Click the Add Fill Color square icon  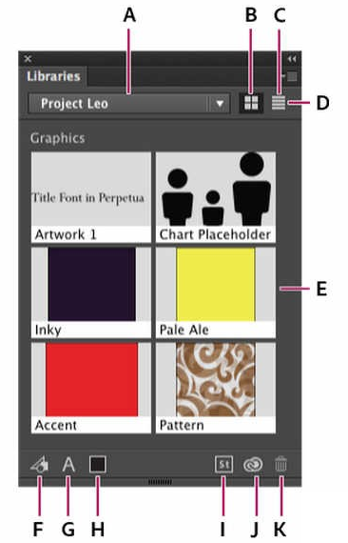point(97,464)
